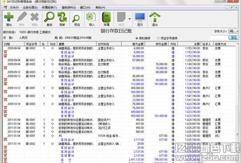Click red 月 marker on 36,000.00 本月合计 row
This screenshot has height=163, width=241.
[x=5, y=56]
